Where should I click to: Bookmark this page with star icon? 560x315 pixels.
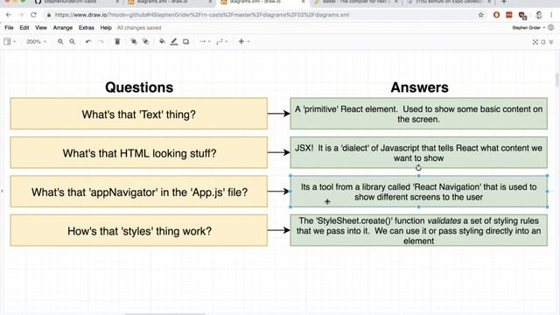[x=480, y=15]
